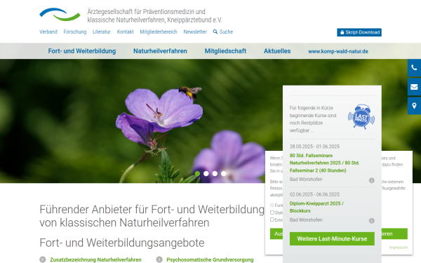Image resolution: width=421 pixels, height=263 pixels.
Task: Click the Skript-Download button
Action: tap(359, 32)
